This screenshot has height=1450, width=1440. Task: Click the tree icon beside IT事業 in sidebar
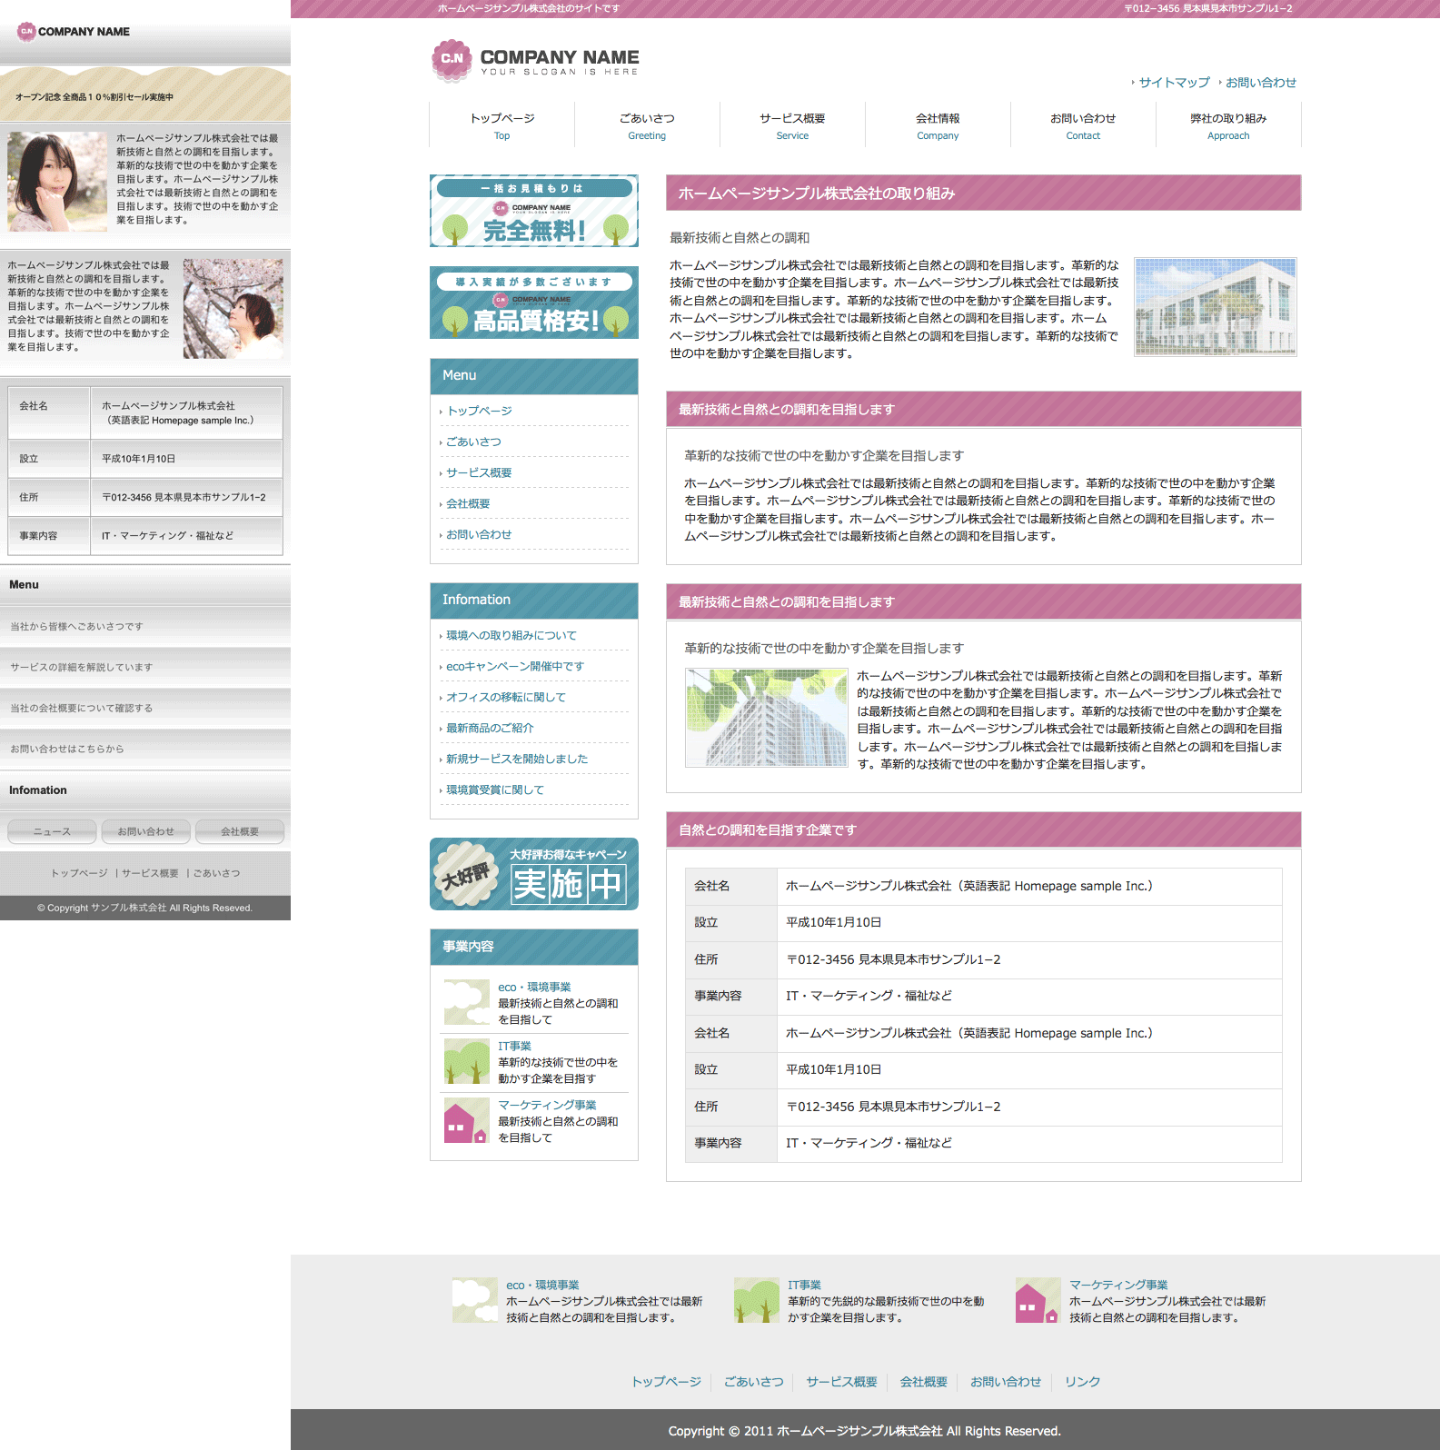coord(466,1061)
